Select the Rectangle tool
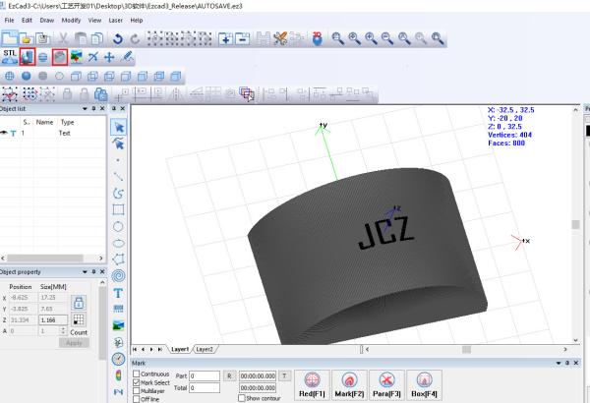The image size is (590, 403). (118, 209)
